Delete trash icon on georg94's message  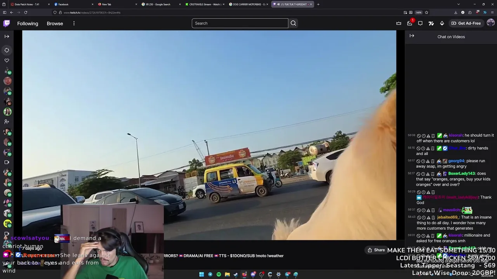(x=433, y=162)
